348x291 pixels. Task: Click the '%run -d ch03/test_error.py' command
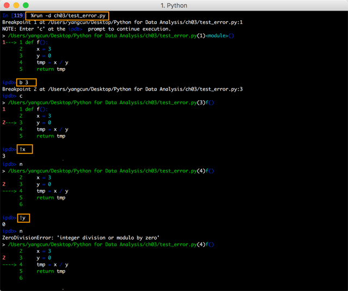pos(67,16)
